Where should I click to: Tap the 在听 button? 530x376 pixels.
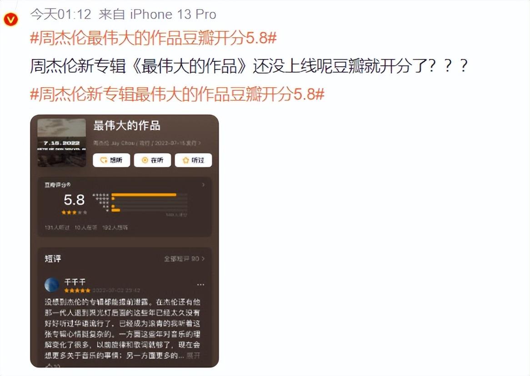click(x=152, y=160)
